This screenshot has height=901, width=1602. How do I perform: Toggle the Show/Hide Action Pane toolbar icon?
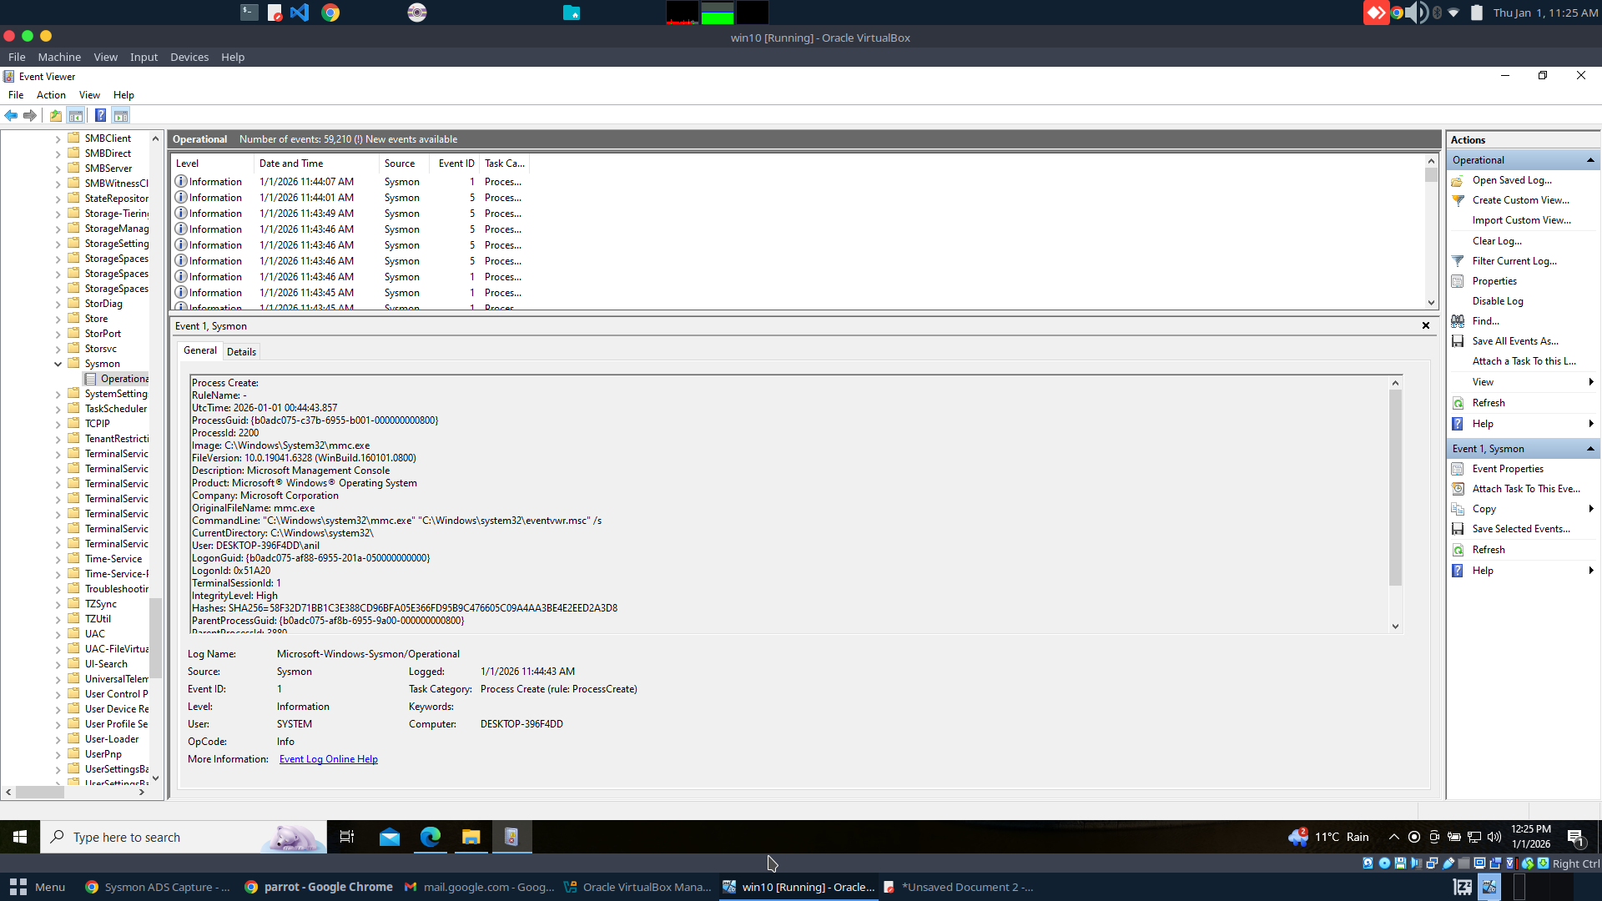[121, 115]
